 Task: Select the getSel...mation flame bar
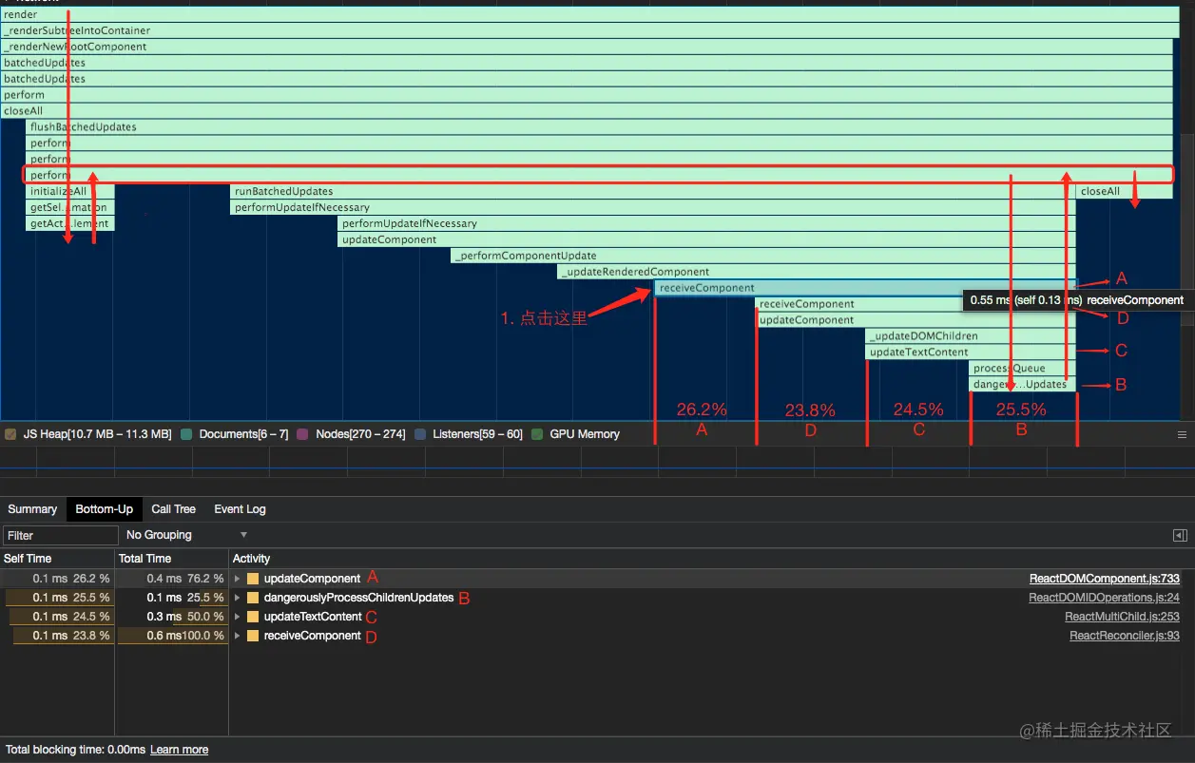69,207
